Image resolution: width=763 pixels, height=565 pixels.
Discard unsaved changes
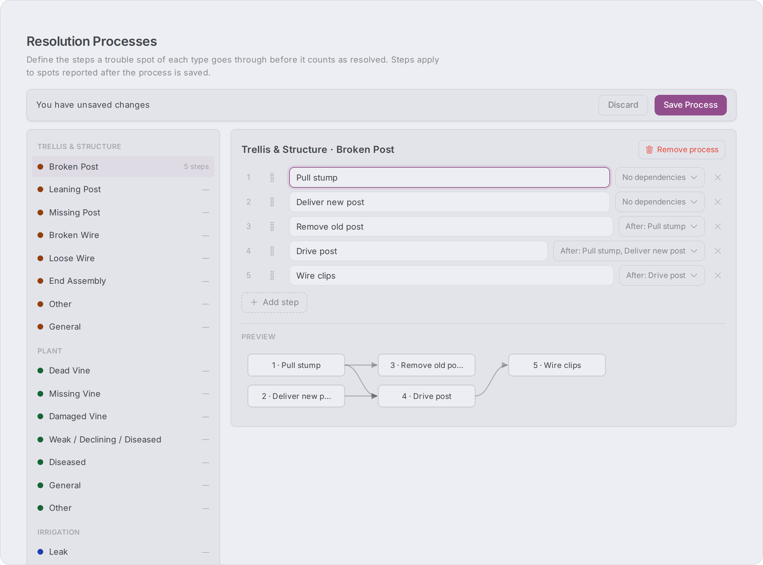click(x=623, y=105)
